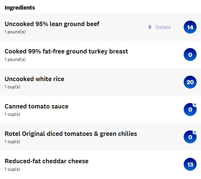
Task: Click the plus icon on Rotel badge
Action: [195, 132]
